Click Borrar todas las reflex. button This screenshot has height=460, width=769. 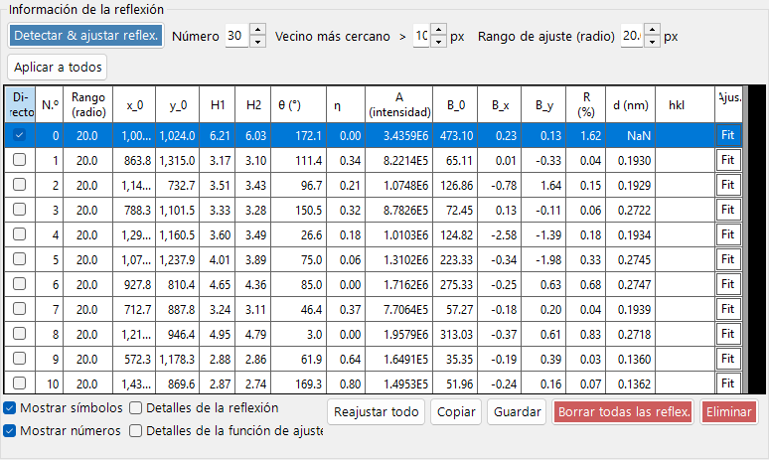tap(623, 412)
